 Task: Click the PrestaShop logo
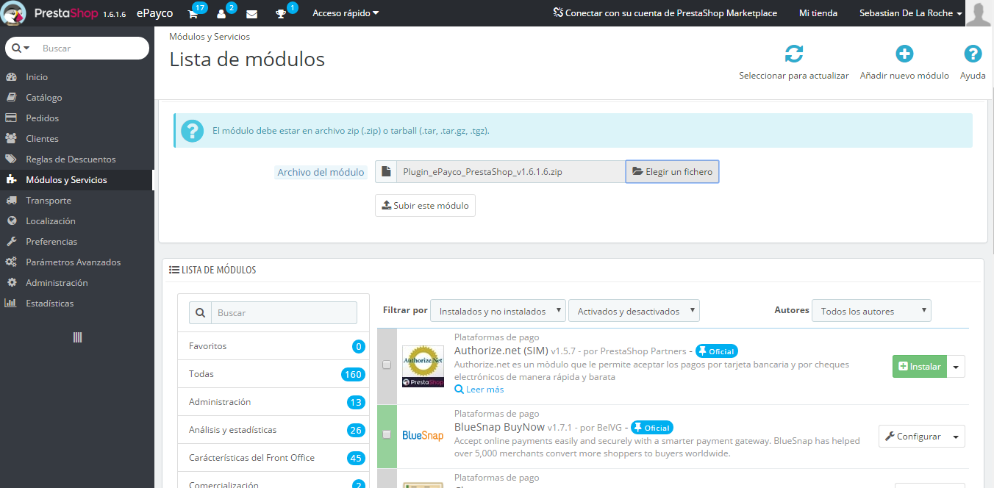tap(15, 13)
